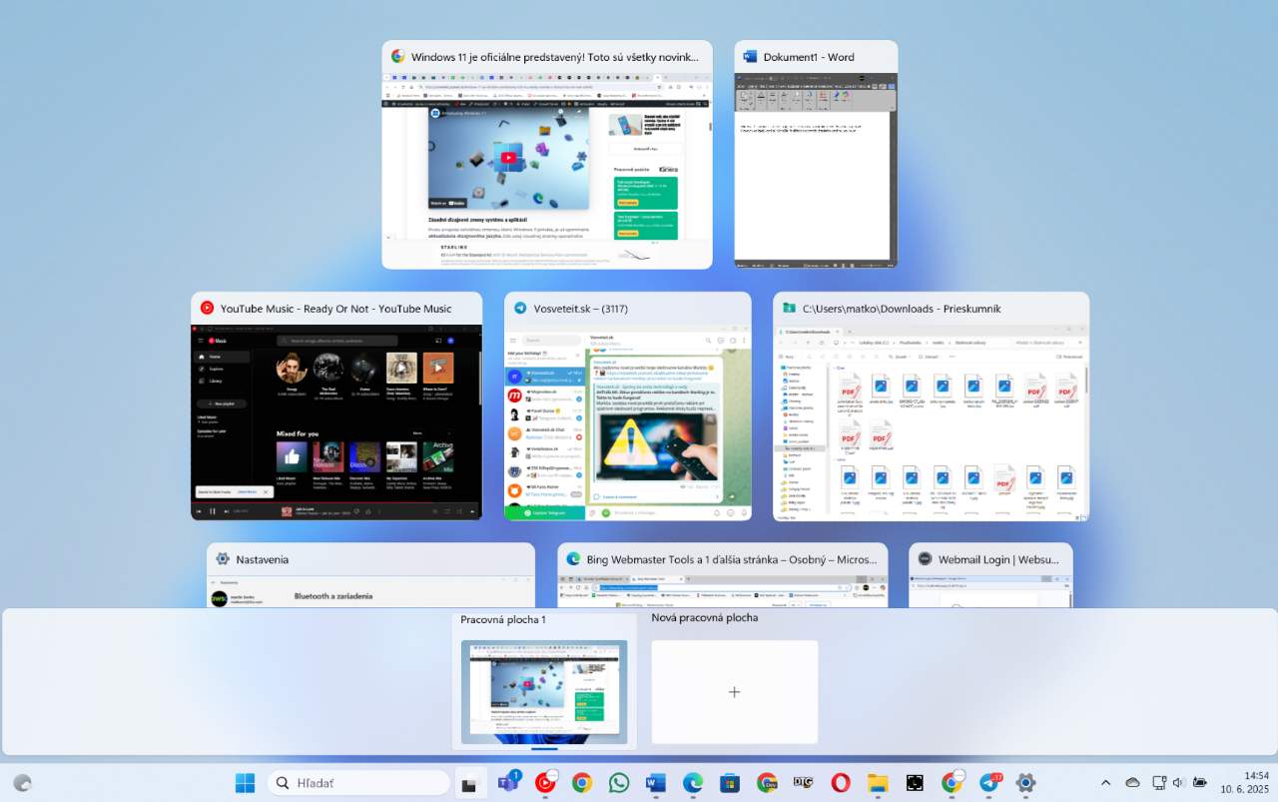
Task: Open the Windows Start menu
Action: click(245, 783)
